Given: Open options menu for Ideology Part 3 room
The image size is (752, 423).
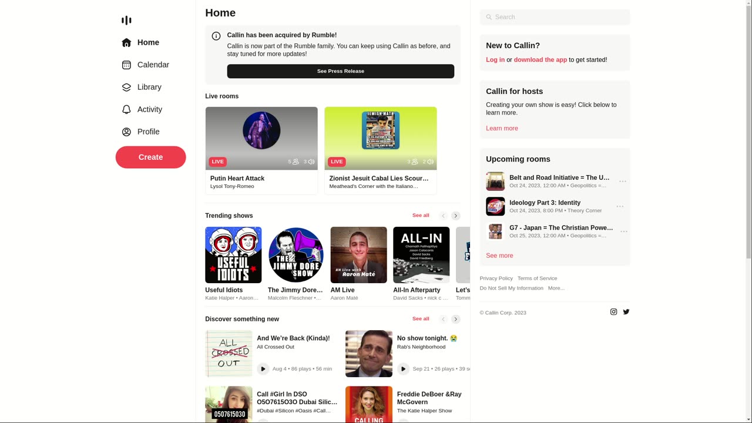Looking at the screenshot, I should click(620, 207).
